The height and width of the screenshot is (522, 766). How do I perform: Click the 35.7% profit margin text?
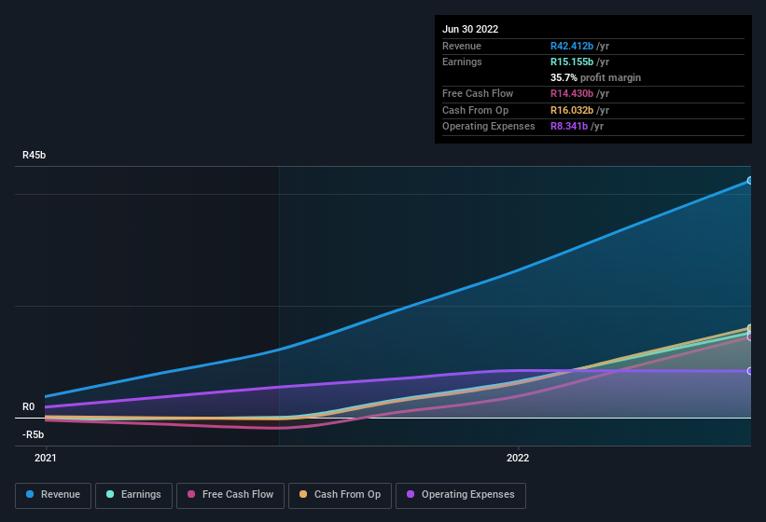pyautogui.click(x=595, y=77)
